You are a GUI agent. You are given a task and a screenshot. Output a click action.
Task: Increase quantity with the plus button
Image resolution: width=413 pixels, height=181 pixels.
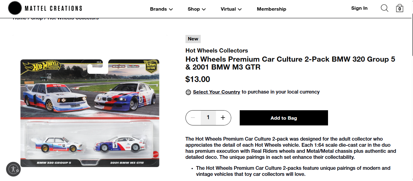point(223,118)
